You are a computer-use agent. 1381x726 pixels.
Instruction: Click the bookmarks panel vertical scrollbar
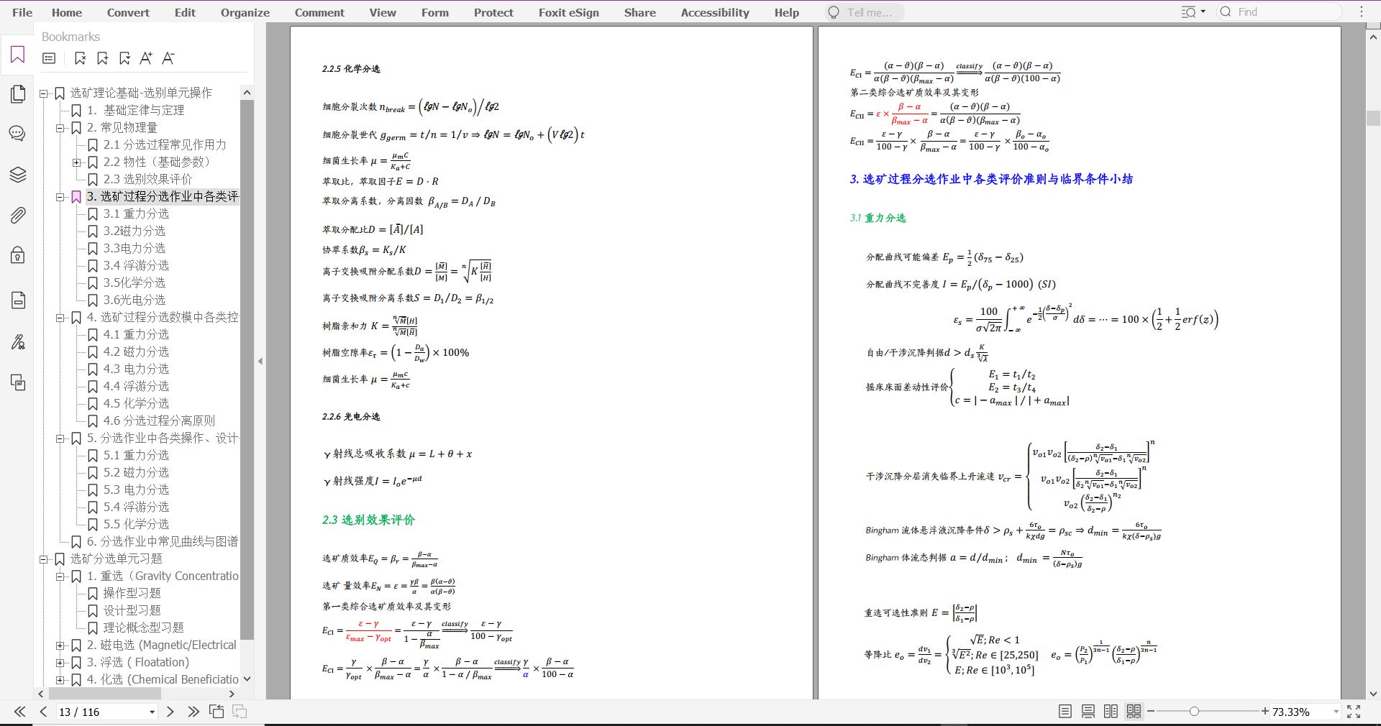click(247, 370)
